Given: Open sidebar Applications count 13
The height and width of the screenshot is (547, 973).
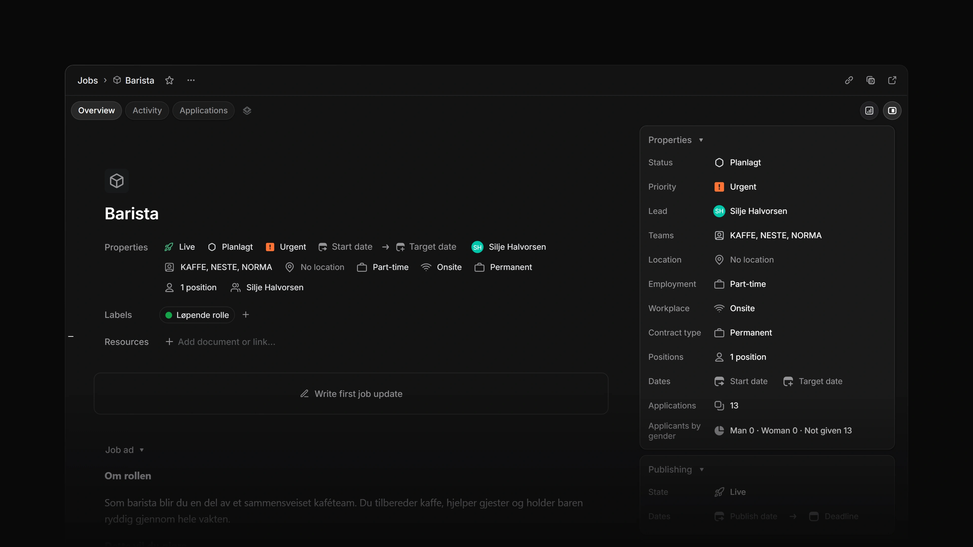Looking at the screenshot, I should [x=726, y=406].
